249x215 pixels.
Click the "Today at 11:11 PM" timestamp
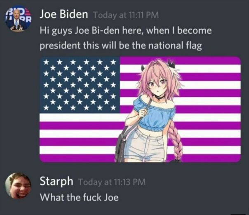pyautogui.click(x=125, y=15)
